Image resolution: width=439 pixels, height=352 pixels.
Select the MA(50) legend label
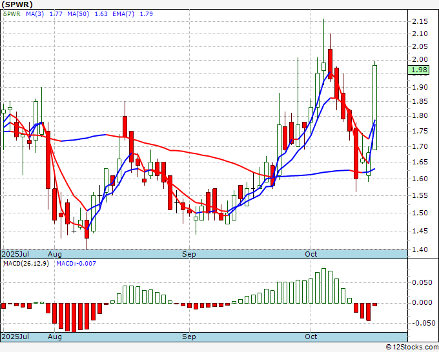pos(78,14)
